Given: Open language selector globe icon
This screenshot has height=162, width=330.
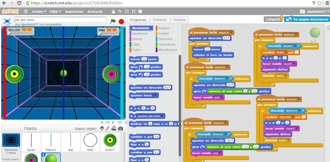Looking at the screenshot, I should click(x=26, y=11).
